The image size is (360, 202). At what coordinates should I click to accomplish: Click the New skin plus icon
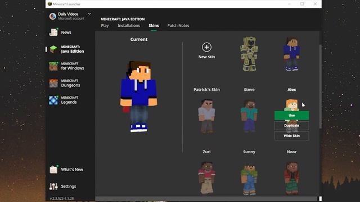pyautogui.click(x=206, y=47)
